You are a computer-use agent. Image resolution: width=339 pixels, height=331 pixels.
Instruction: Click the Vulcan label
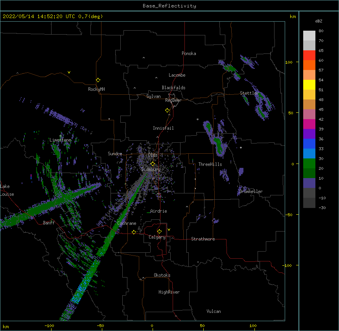(214, 311)
